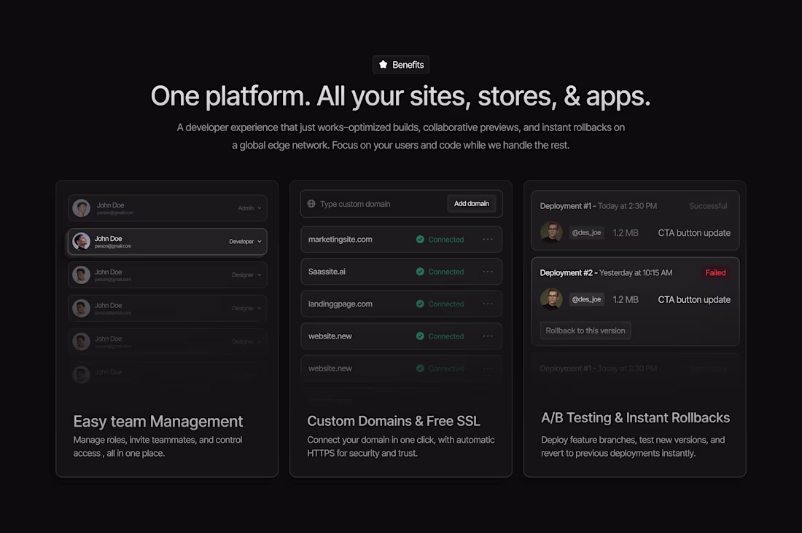The image size is (802, 533).
Task: Open the three-dot menu for Saassite.ai
Action: [488, 272]
